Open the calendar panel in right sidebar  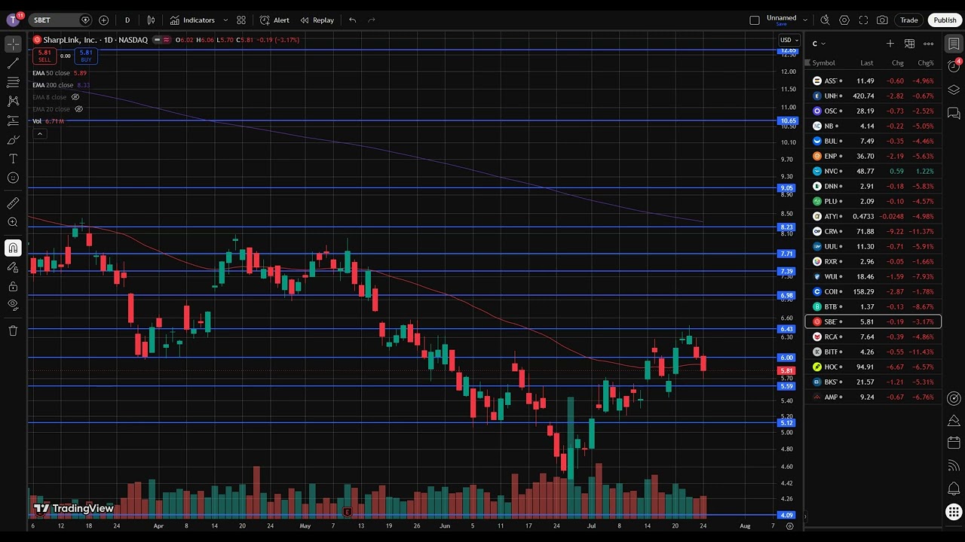tap(954, 443)
